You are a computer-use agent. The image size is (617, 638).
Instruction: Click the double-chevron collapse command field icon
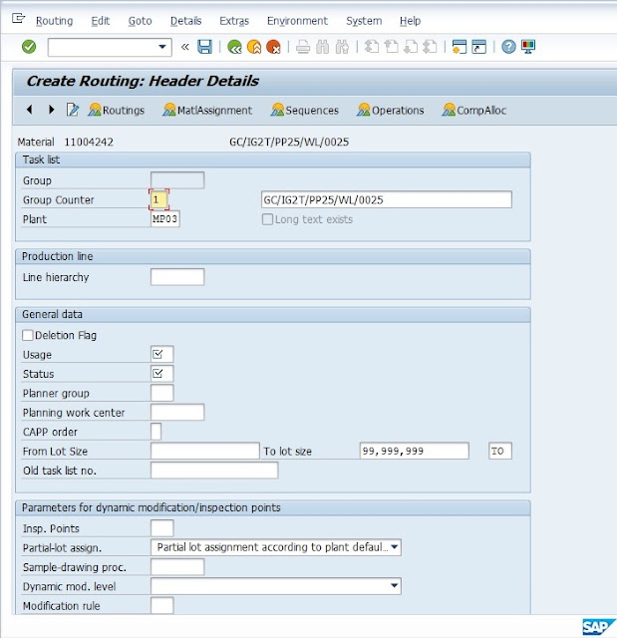[185, 47]
